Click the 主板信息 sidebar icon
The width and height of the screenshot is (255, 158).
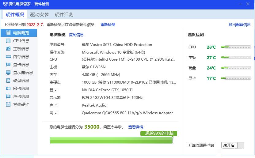click(x=8, y=49)
